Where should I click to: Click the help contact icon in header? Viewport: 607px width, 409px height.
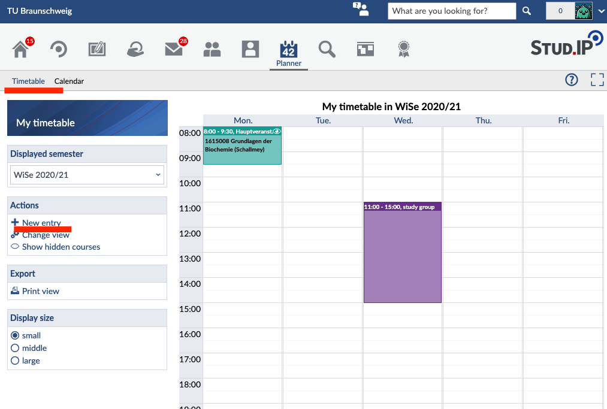[x=361, y=9]
